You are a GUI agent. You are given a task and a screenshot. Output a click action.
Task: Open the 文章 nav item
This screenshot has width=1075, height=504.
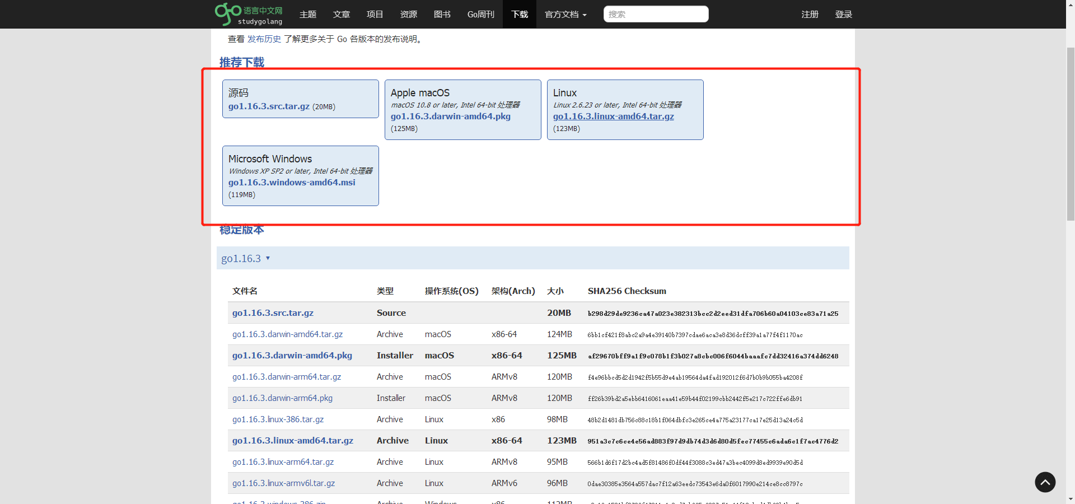click(342, 14)
